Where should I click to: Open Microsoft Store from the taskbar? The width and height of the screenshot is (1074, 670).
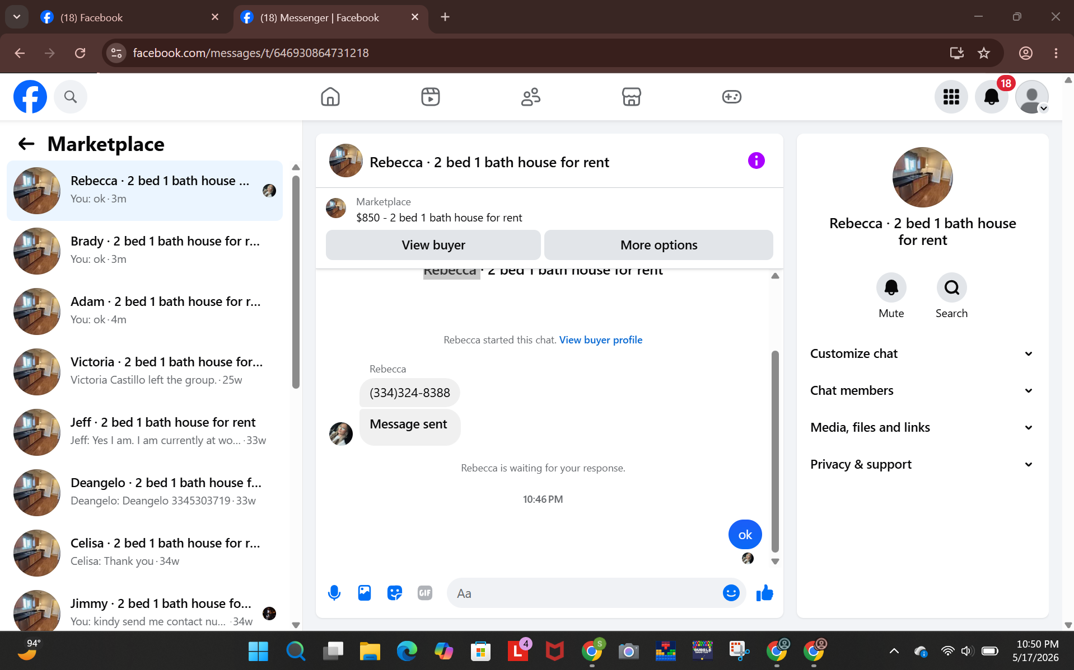(480, 651)
